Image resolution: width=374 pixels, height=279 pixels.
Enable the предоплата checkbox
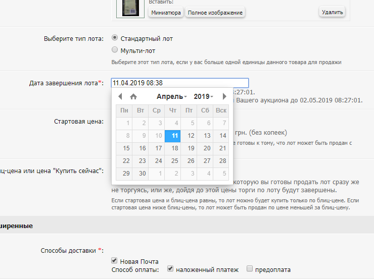(x=249, y=269)
